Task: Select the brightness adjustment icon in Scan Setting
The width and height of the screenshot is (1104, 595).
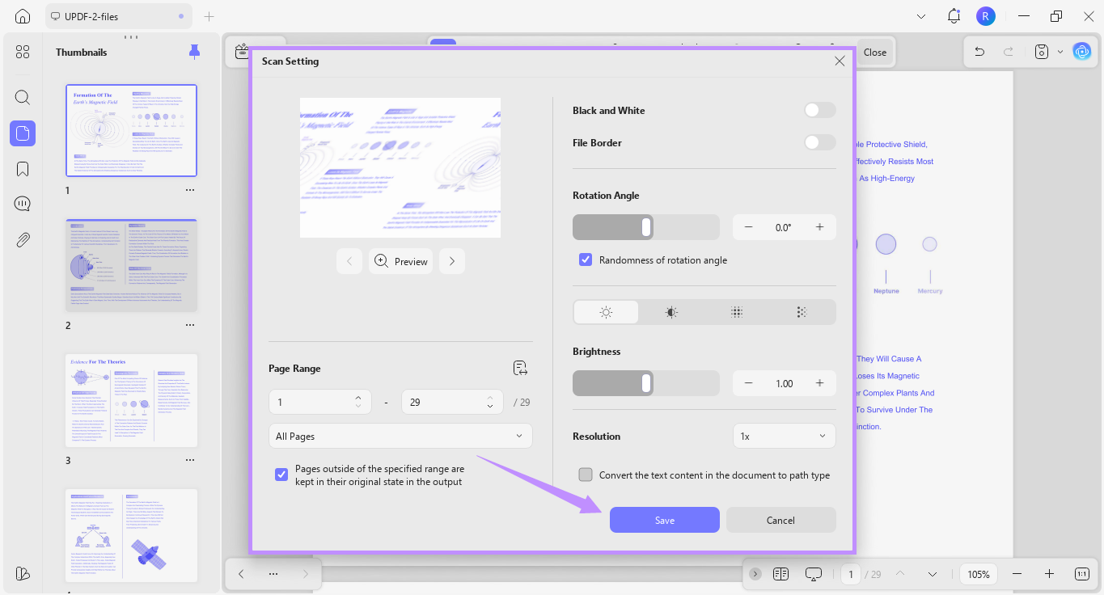Action: tap(605, 311)
